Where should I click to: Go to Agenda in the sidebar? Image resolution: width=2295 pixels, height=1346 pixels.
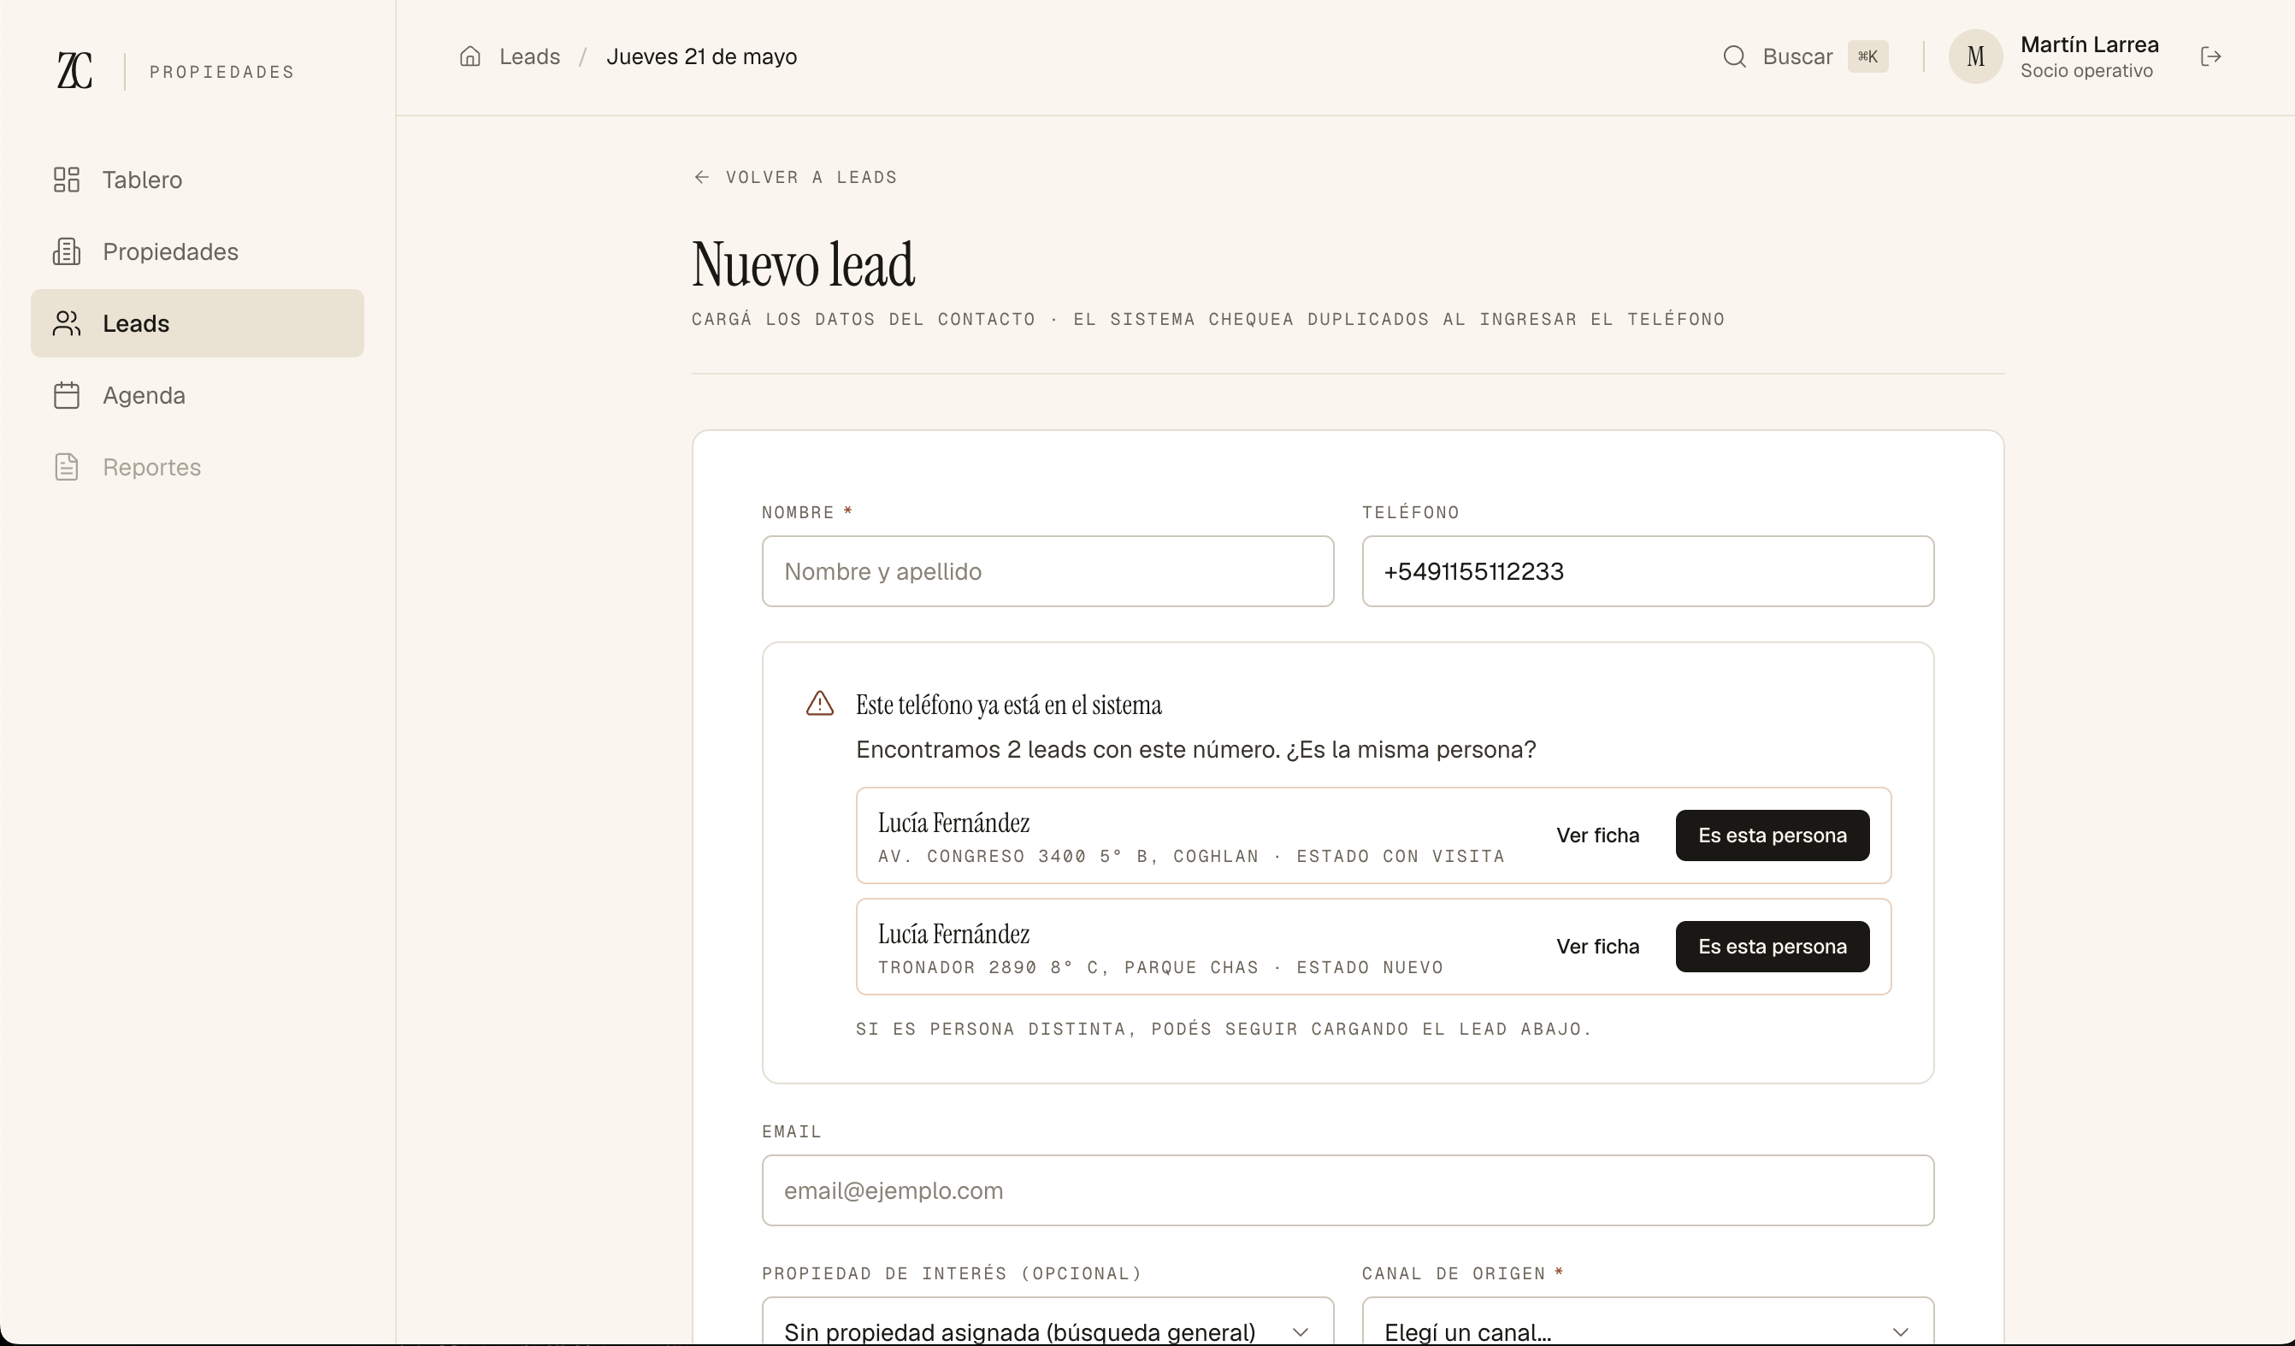(198, 395)
